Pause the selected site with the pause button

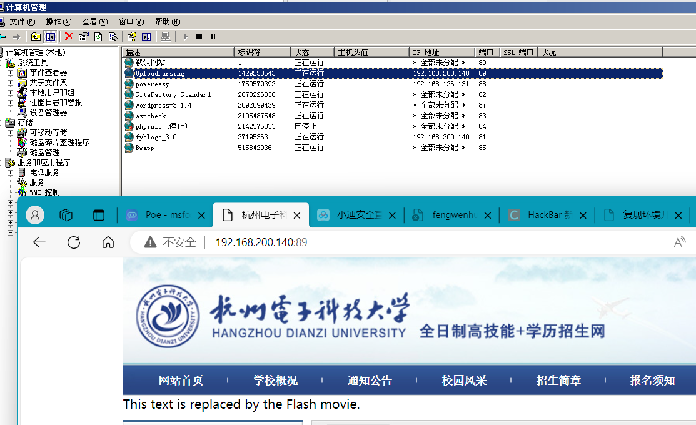pyautogui.click(x=213, y=37)
